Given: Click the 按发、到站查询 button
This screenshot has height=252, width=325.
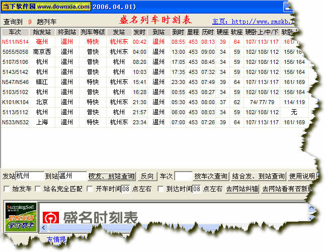Looking at the screenshot, I should click(112, 177).
